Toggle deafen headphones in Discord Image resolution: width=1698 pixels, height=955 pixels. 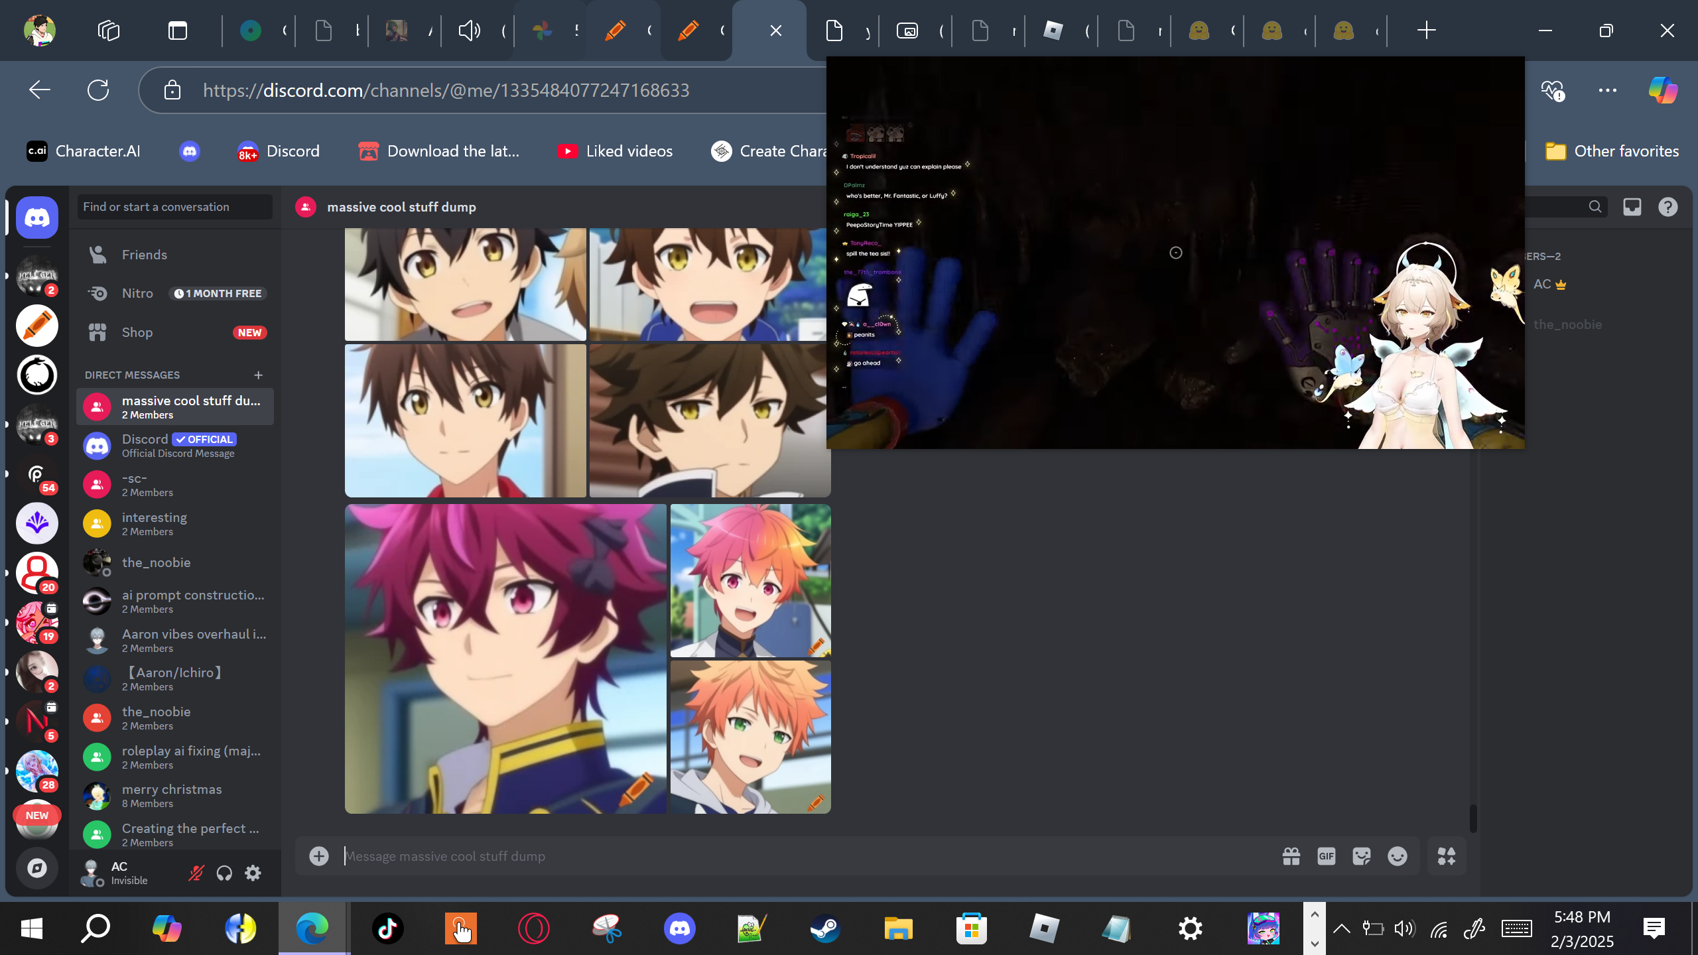click(x=224, y=873)
